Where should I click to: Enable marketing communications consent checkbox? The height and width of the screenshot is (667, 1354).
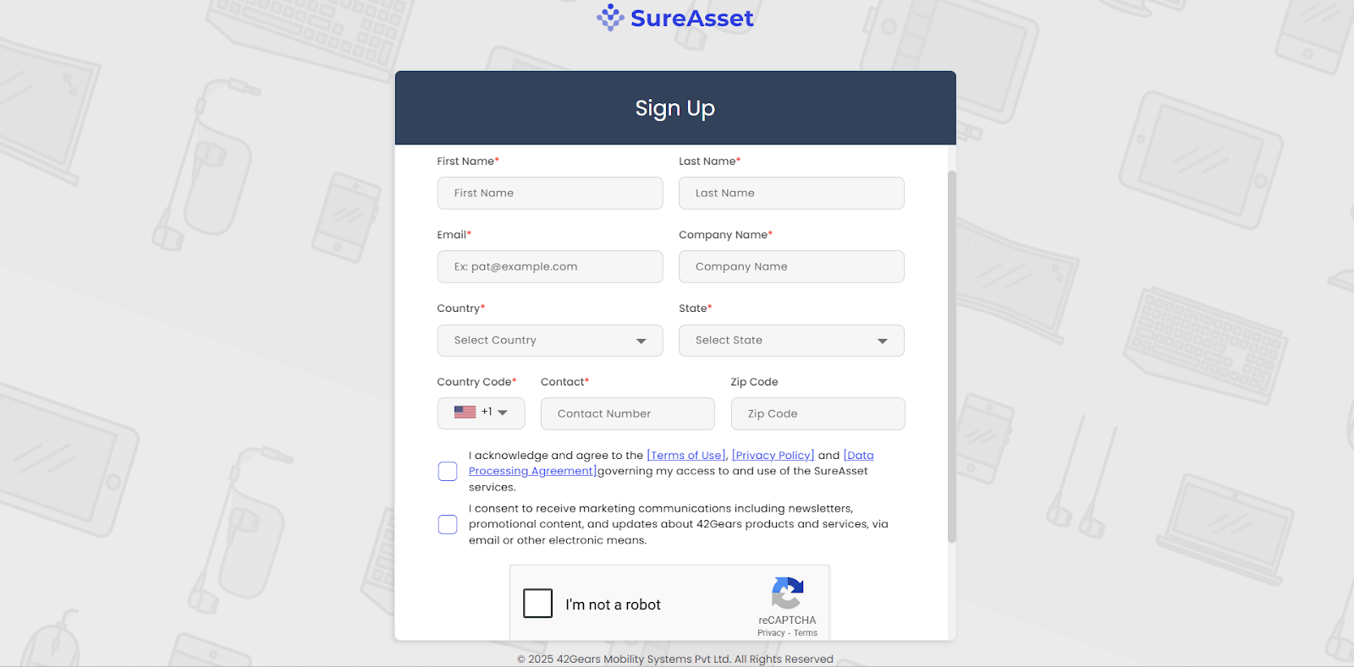point(448,524)
